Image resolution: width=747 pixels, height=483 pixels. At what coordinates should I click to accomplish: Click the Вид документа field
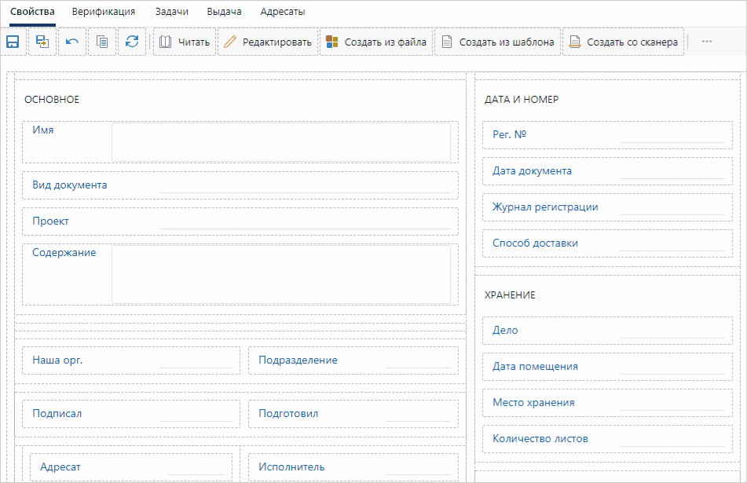(305, 185)
